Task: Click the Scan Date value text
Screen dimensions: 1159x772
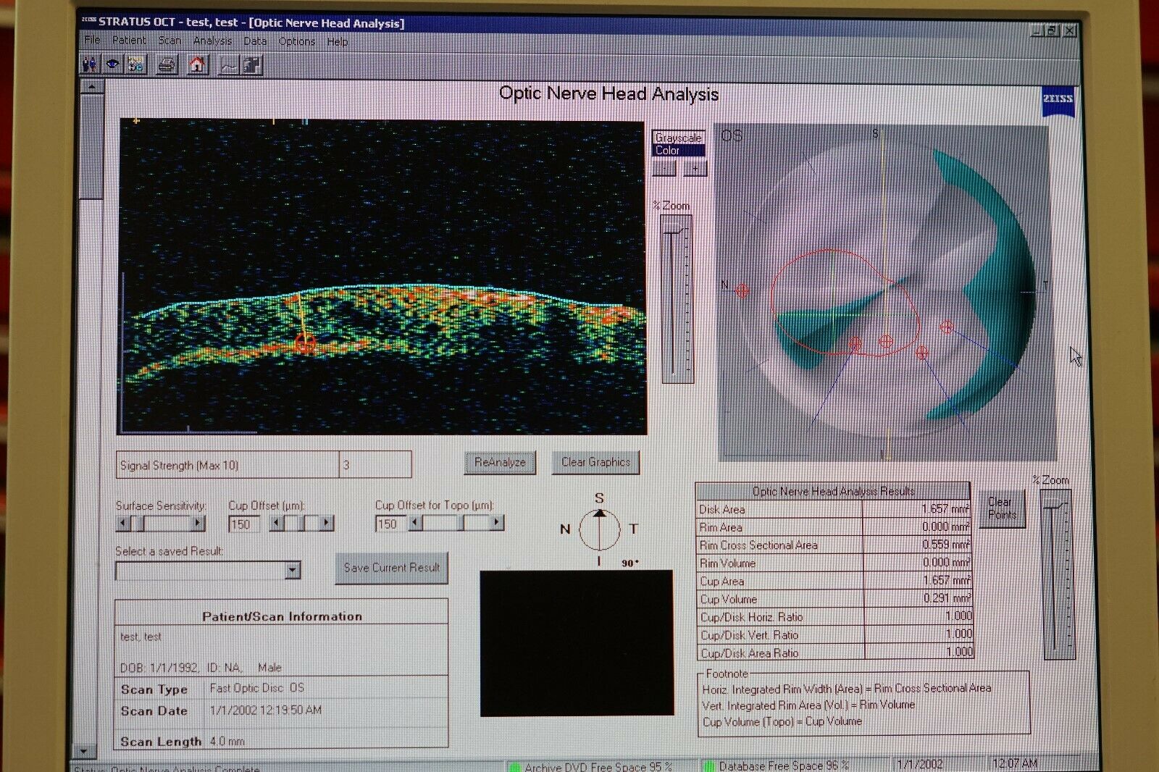Action: click(265, 710)
